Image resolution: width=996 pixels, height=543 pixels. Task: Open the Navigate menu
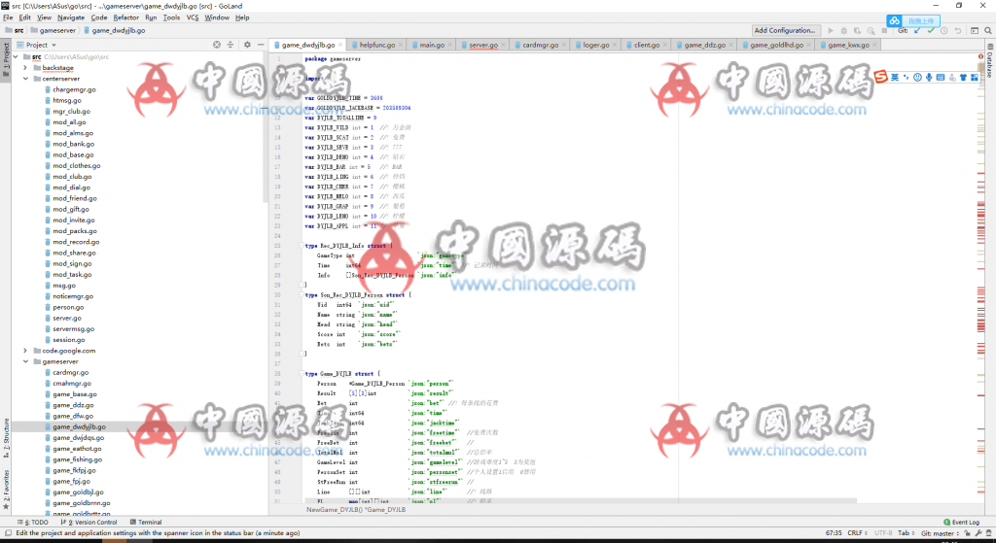click(x=70, y=17)
